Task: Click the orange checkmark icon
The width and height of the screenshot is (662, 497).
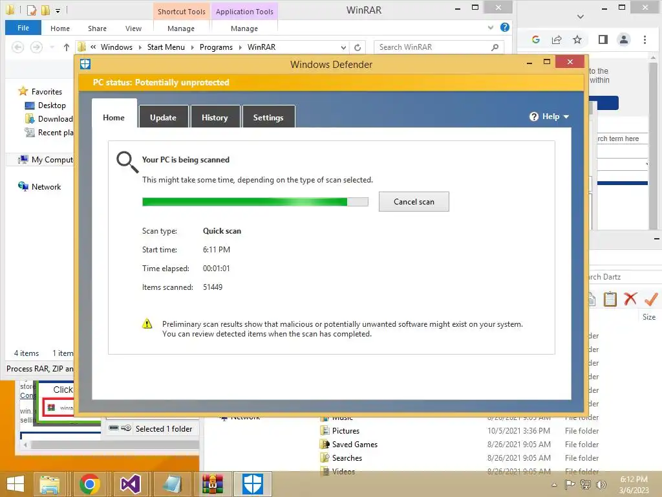Action: point(650,299)
